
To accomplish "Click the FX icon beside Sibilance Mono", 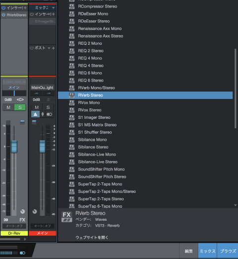I will [72, 140].
